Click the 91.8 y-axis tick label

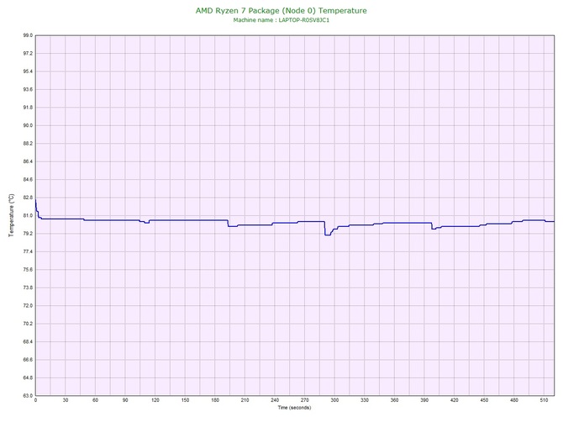pos(28,108)
